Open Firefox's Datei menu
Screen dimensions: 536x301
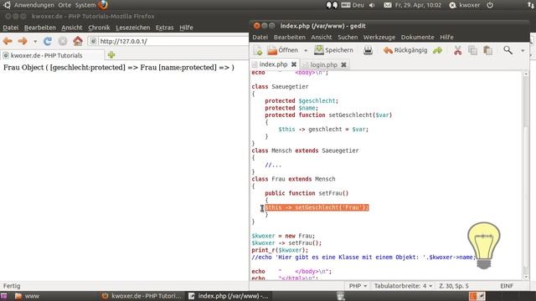click(x=11, y=28)
